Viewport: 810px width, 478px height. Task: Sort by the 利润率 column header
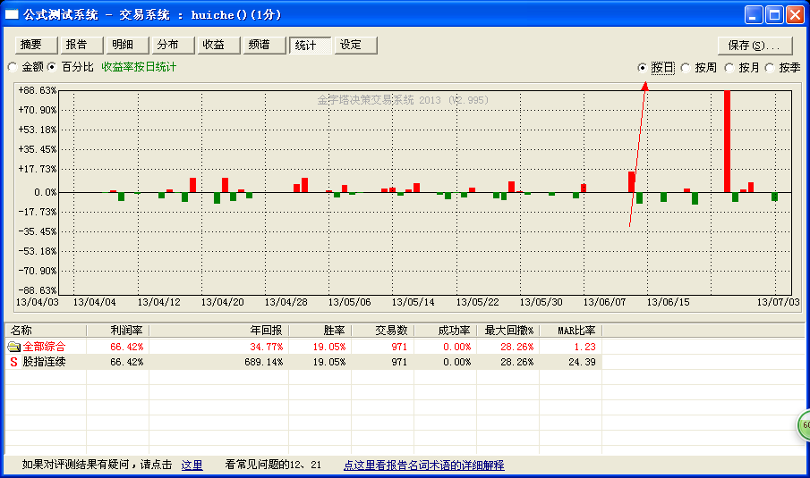click(120, 331)
